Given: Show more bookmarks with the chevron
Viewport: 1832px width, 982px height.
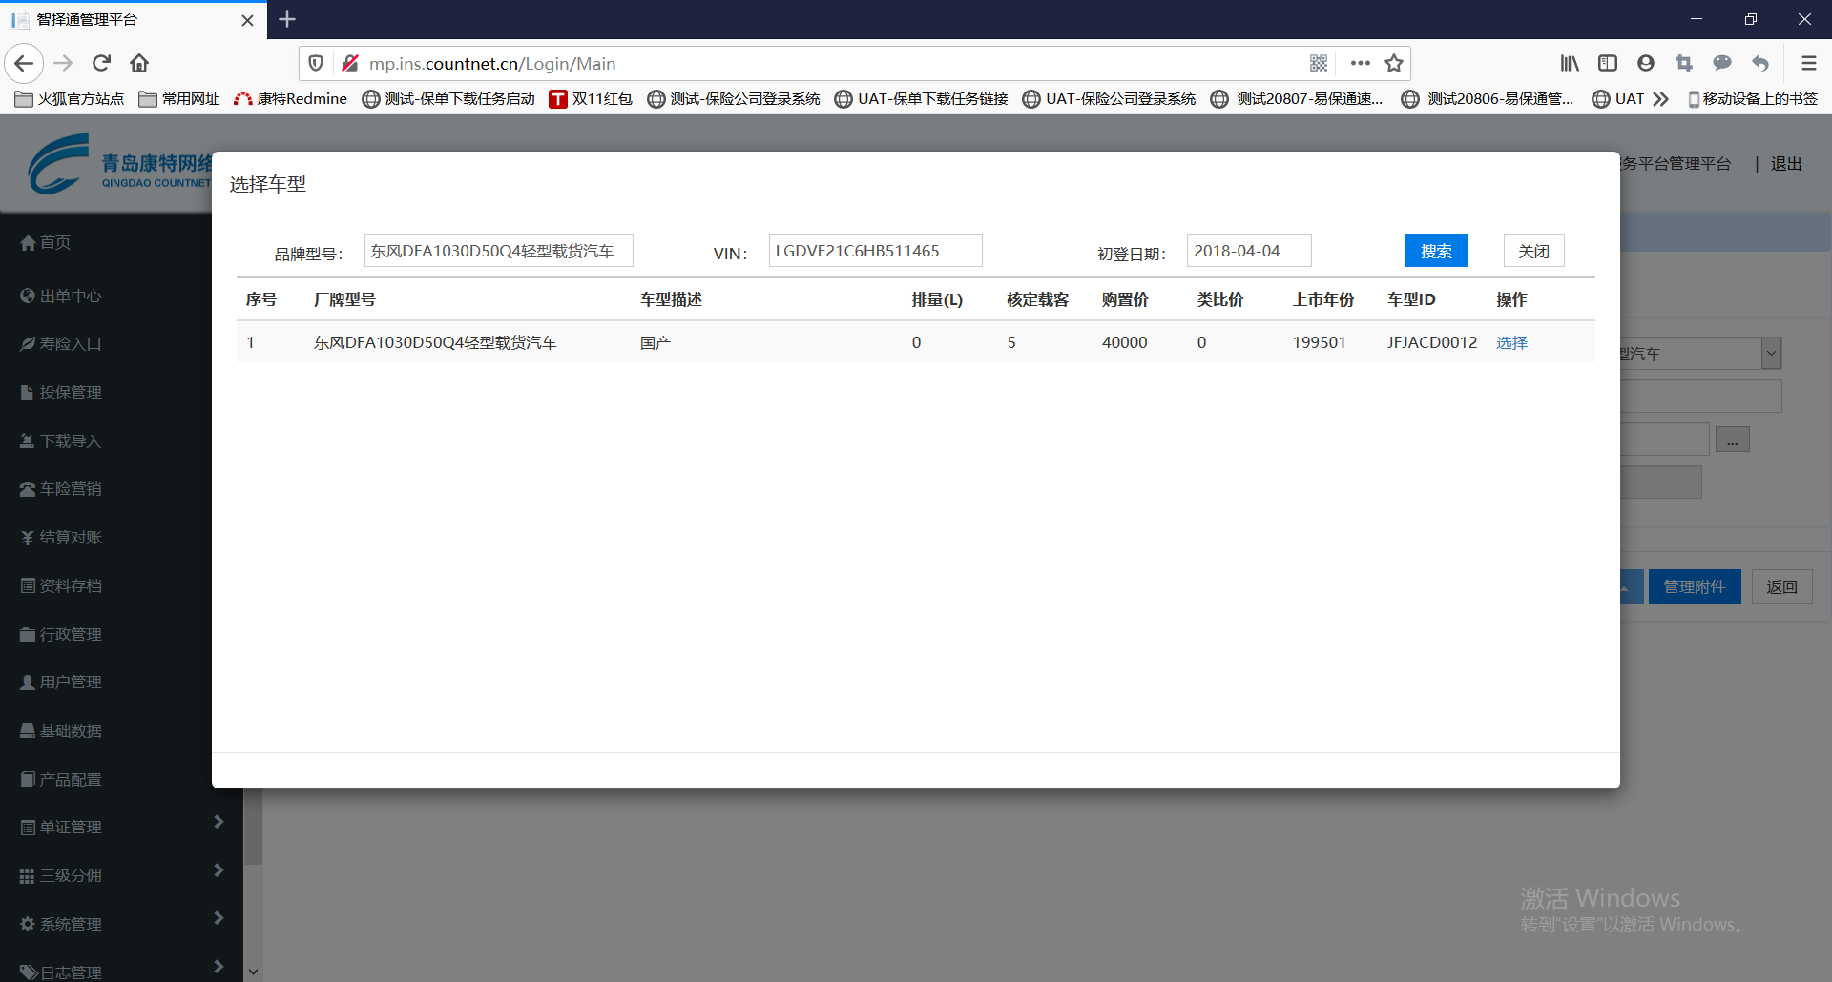Looking at the screenshot, I should 1661,98.
